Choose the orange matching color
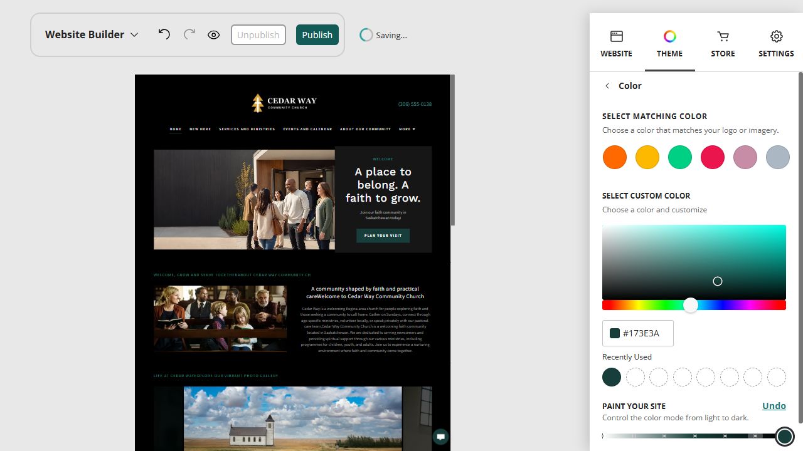 click(615, 157)
